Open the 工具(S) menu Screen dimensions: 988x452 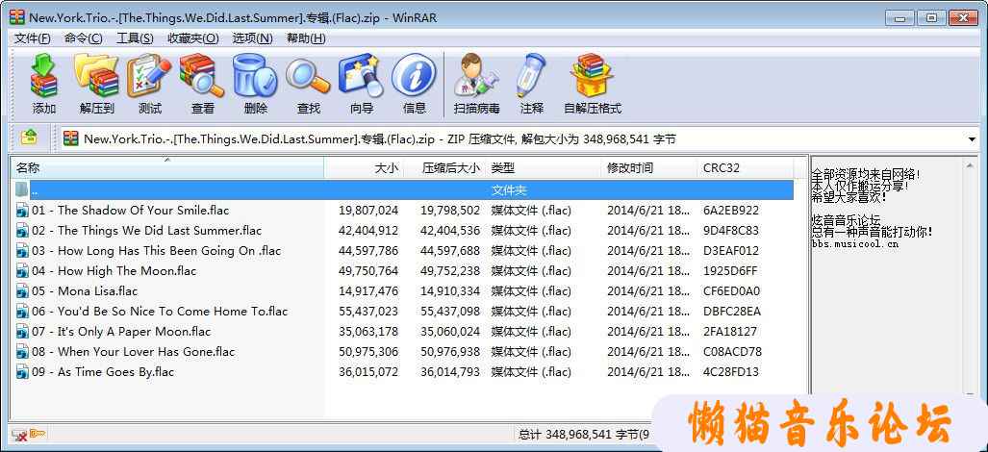(135, 38)
